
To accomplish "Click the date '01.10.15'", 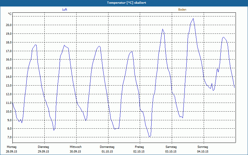I will (x=107, y=152).
